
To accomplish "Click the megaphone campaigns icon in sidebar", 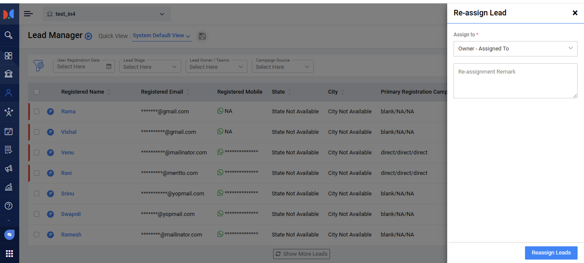I will [x=9, y=168].
